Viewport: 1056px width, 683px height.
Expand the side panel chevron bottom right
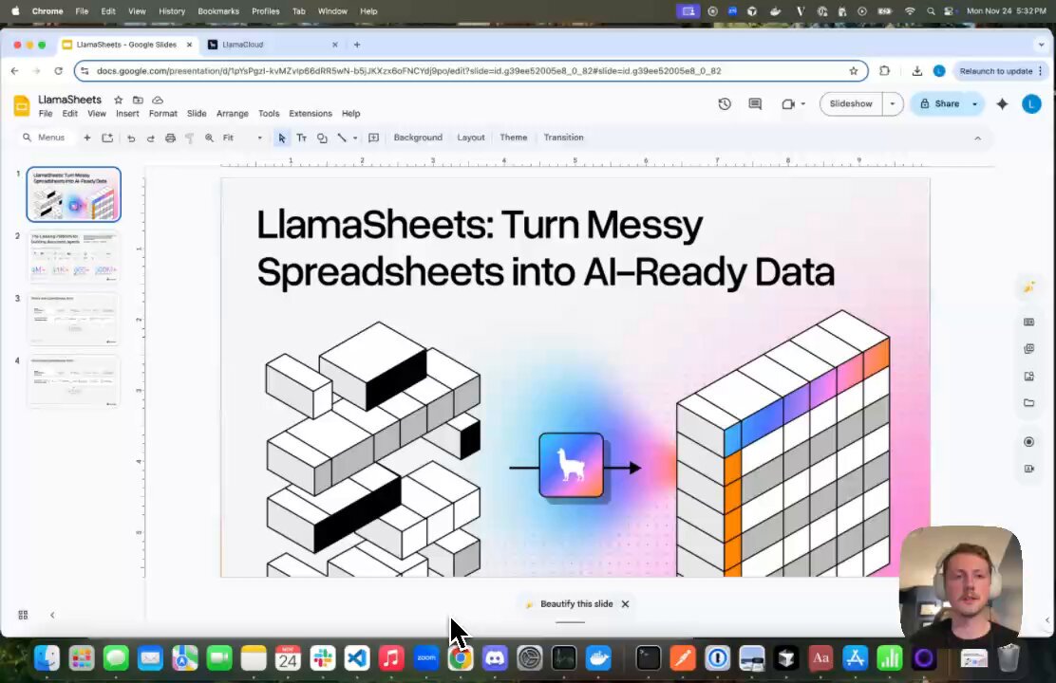(x=1047, y=620)
